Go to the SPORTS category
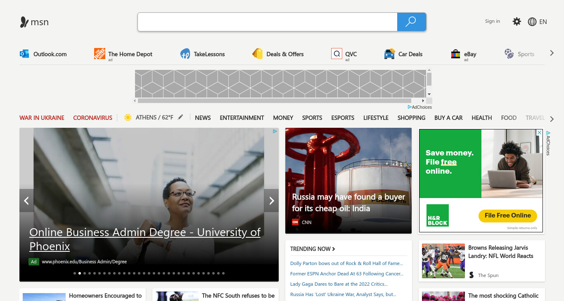The image size is (564, 301). 312,118
